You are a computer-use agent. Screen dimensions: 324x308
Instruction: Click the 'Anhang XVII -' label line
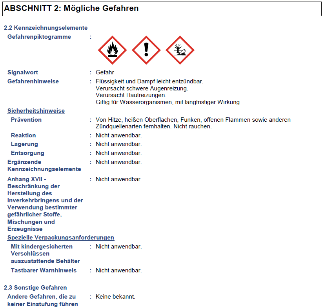27,179
